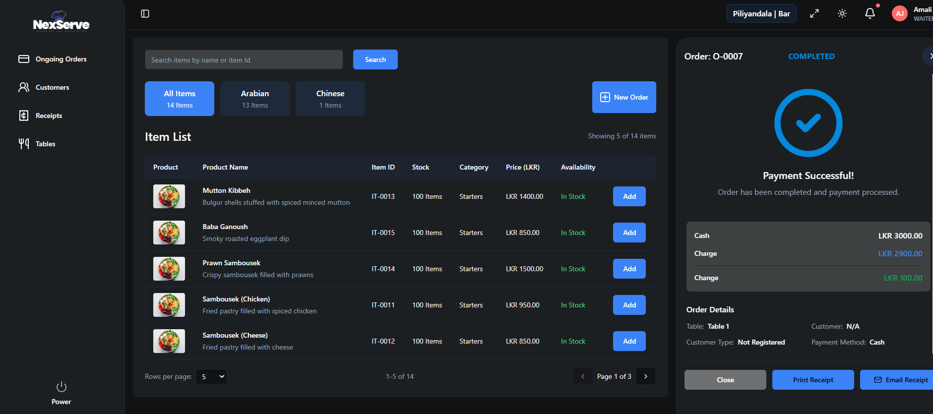Screen dimensions: 933x414
Task: Open Rows per page dropdown
Action: tap(211, 377)
